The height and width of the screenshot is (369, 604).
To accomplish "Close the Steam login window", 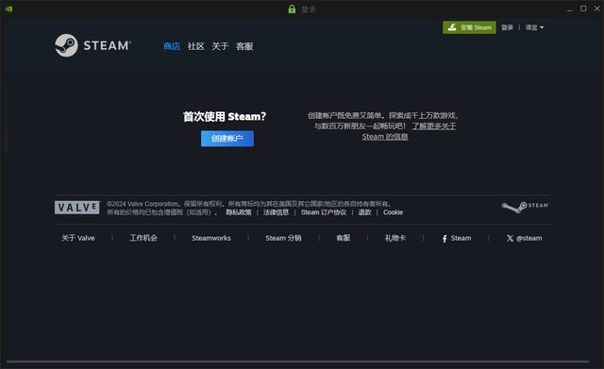I will click(x=596, y=8).
